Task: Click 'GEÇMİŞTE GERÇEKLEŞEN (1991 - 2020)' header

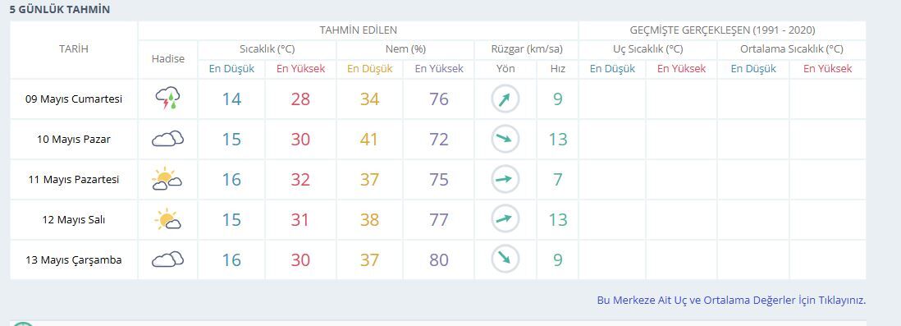Action: (x=722, y=30)
